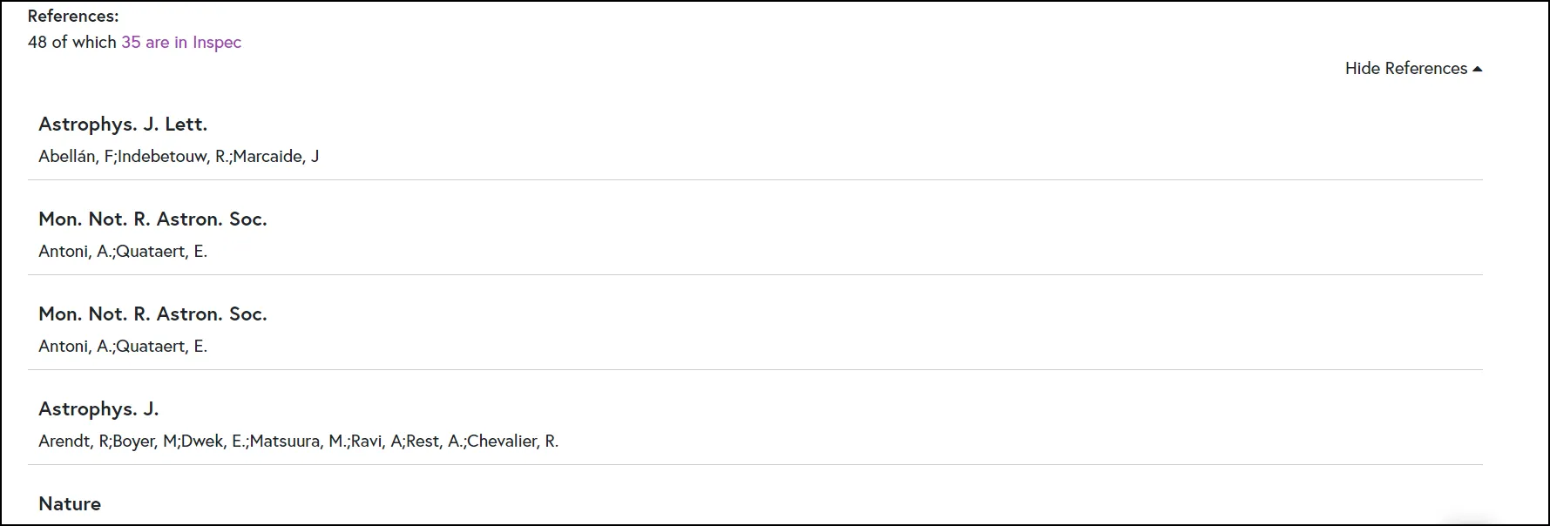This screenshot has width=1550, height=526.
Task: Click author Boyer, M
Action: 146,442
